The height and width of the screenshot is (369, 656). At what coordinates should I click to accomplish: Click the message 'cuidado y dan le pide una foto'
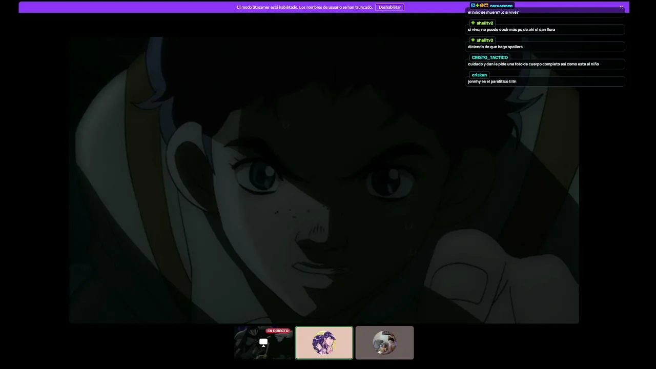533,64
